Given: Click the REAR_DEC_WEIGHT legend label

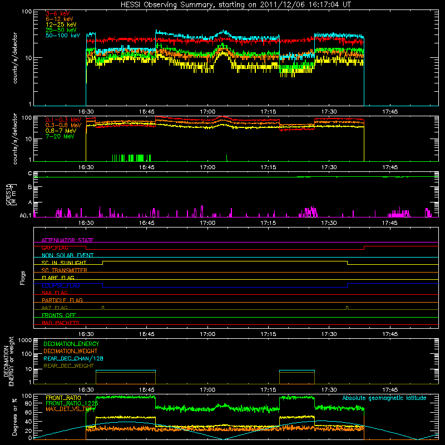Looking at the screenshot, I should click(x=68, y=366).
